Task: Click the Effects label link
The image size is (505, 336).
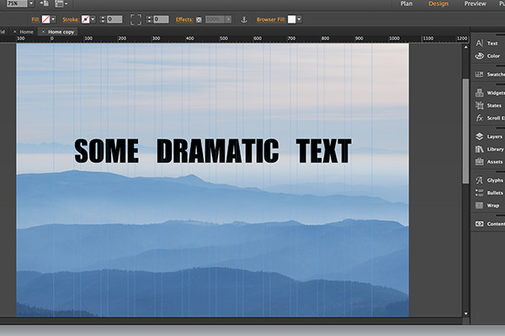Action: pyautogui.click(x=184, y=19)
